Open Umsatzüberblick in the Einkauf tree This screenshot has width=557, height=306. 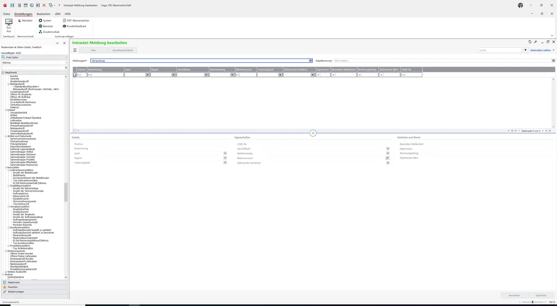tap(19, 113)
